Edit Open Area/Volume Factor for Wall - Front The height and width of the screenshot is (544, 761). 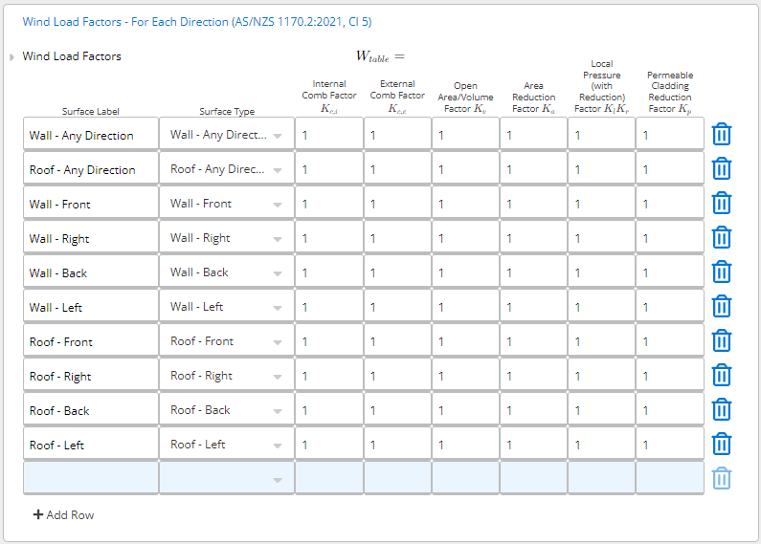coord(465,202)
